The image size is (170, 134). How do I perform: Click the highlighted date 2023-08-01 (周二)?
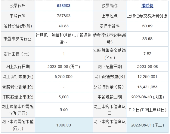pyautogui.click(x=148, y=125)
